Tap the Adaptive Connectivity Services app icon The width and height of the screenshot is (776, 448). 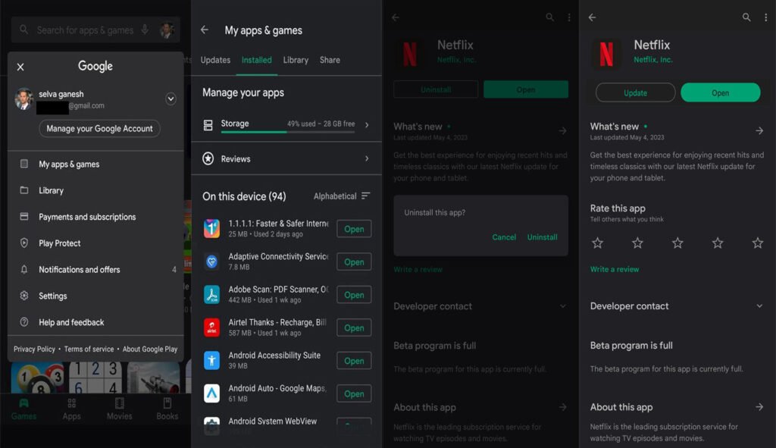click(212, 261)
